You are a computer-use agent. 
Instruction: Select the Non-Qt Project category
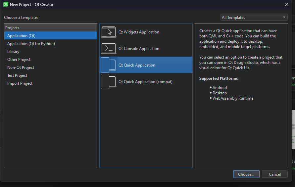(51, 67)
